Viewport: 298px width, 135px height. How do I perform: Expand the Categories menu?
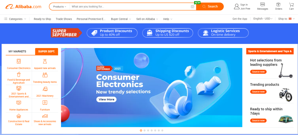point(15,19)
